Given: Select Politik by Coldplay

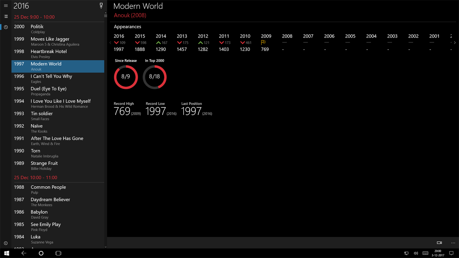Looking at the screenshot, I should [x=58, y=29].
